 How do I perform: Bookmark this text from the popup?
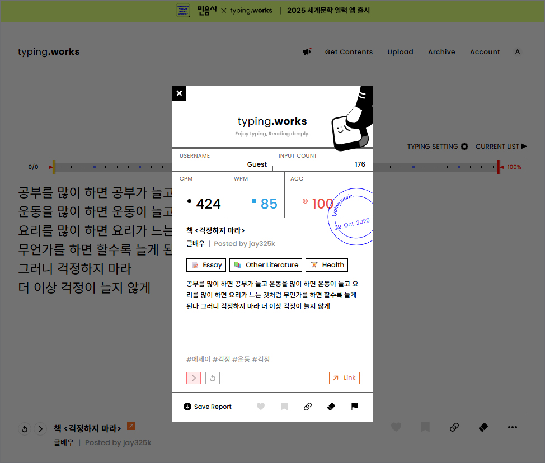click(284, 407)
